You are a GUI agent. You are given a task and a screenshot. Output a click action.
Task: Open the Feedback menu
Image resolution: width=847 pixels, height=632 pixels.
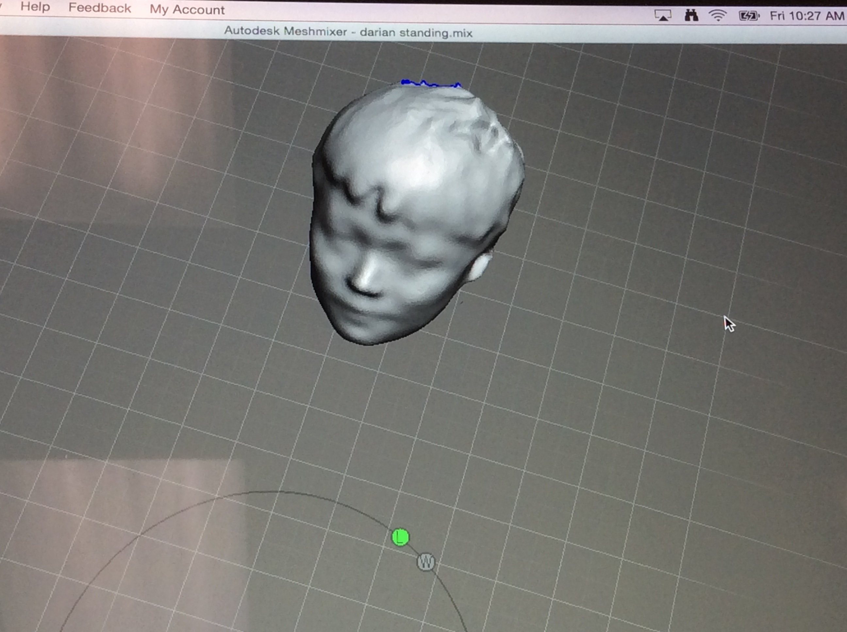pos(100,8)
